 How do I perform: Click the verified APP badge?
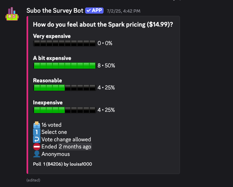click(94, 11)
